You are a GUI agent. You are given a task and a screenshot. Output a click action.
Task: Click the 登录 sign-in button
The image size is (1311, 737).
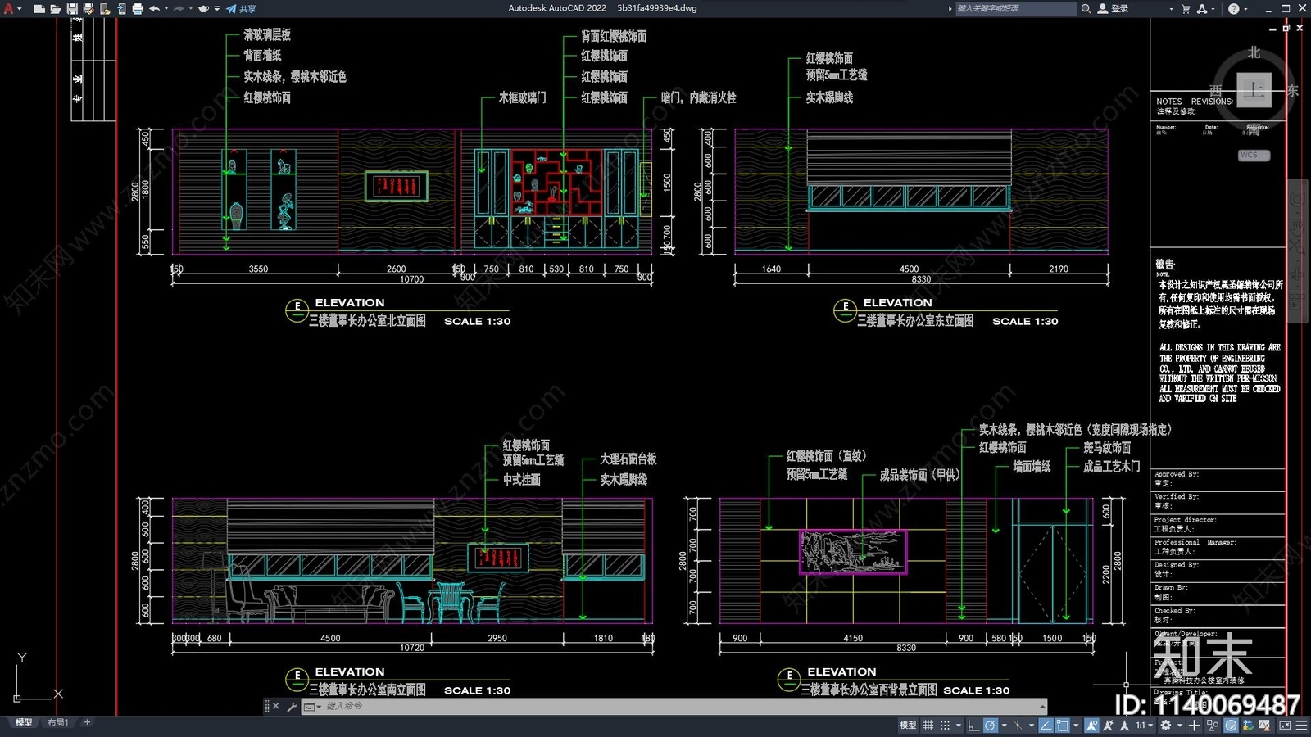pyautogui.click(x=1114, y=8)
